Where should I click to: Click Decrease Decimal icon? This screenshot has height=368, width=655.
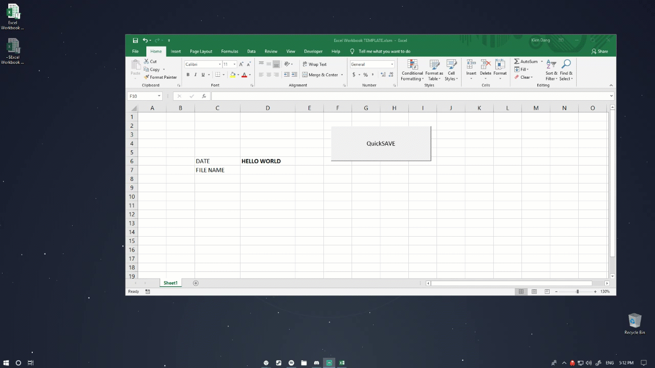click(x=391, y=75)
